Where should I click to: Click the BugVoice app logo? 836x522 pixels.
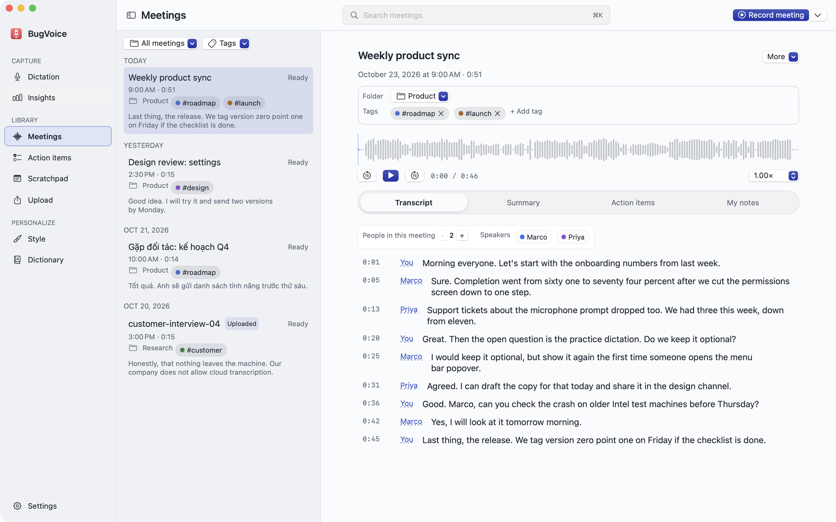click(x=16, y=33)
